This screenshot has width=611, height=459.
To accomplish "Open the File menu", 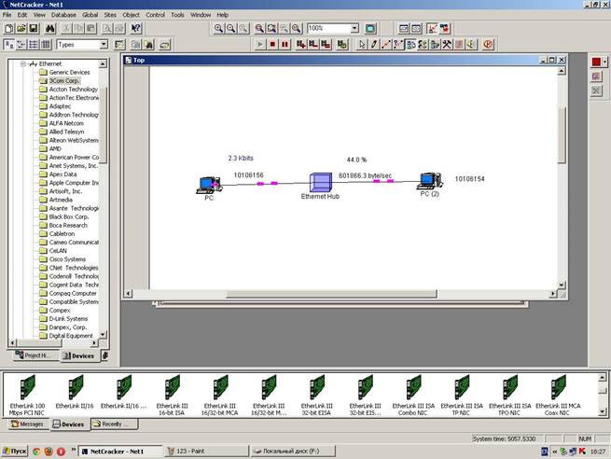I will pyautogui.click(x=7, y=15).
